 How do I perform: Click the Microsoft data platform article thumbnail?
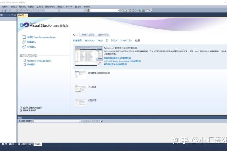coord(89,56)
